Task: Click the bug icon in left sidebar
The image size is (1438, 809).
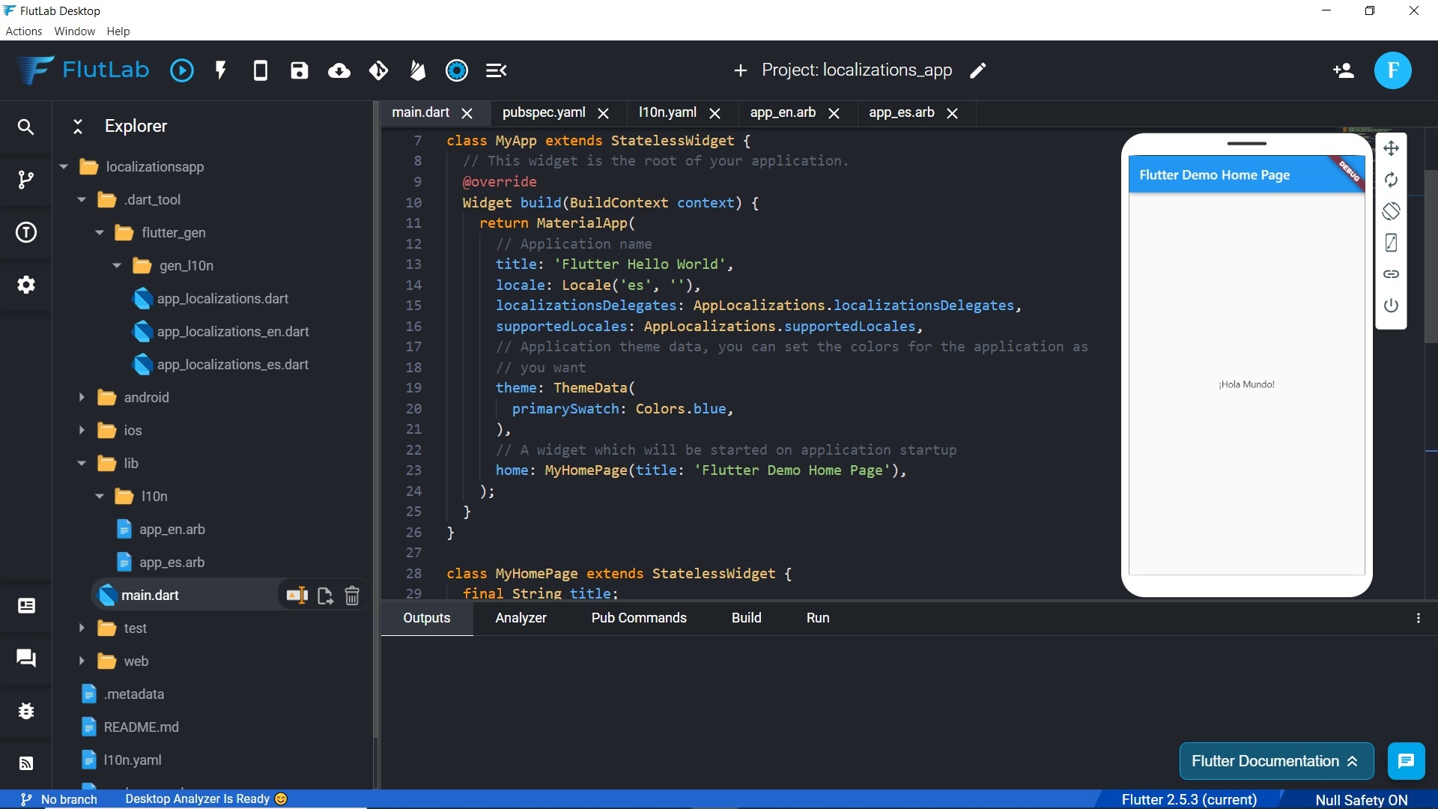Action: point(26,711)
